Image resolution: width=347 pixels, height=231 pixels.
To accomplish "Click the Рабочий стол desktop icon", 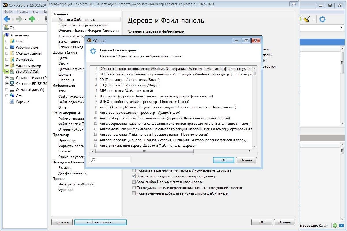I will click(12, 47).
